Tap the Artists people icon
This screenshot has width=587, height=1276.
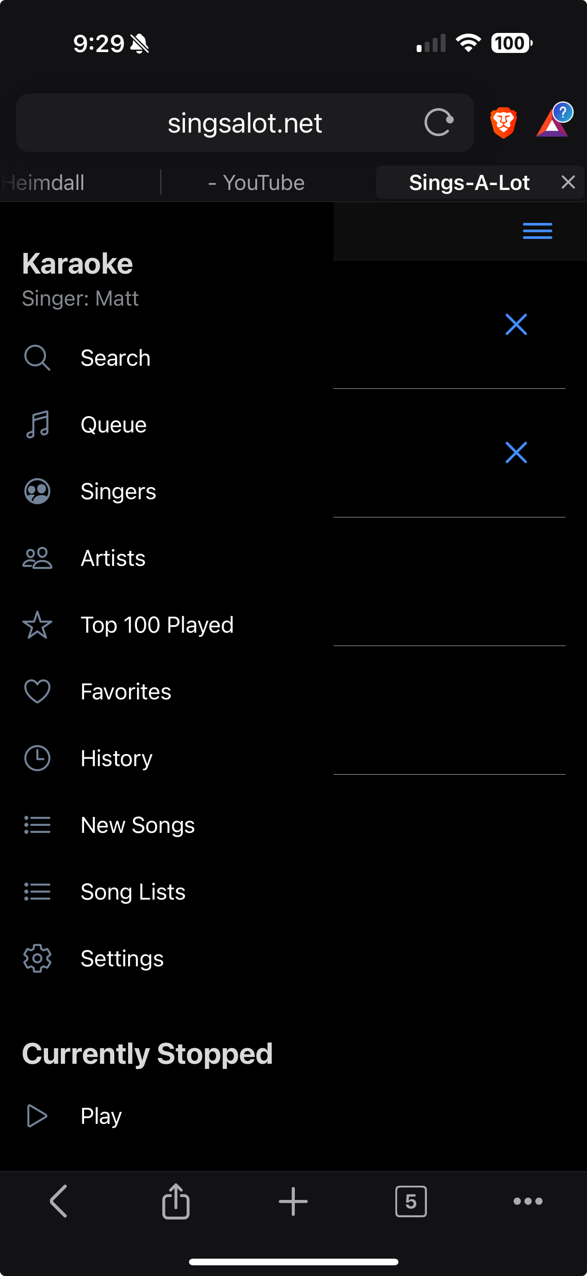[x=37, y=558]
